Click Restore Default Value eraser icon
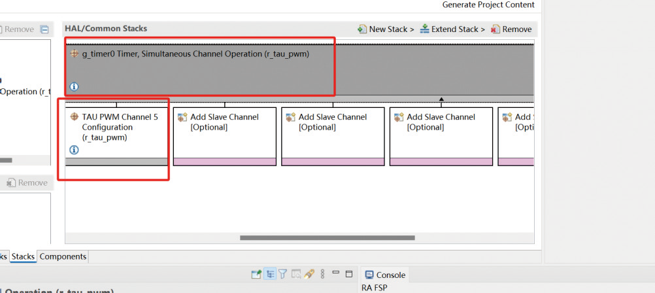This screenshot has width=655, height=293. coord(309,274)
